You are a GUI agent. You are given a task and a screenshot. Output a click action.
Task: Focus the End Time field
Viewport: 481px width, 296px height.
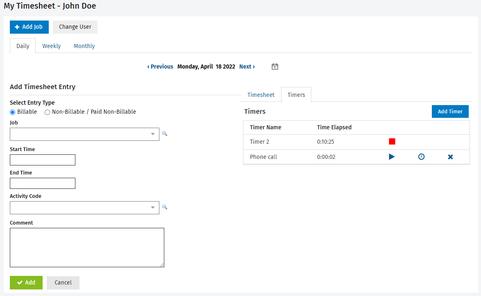click(43, 183)
